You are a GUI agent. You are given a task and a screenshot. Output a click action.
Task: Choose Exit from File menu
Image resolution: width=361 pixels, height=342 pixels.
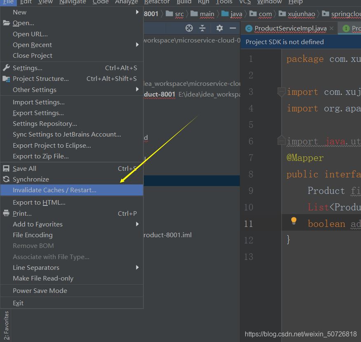click(72, 303)
